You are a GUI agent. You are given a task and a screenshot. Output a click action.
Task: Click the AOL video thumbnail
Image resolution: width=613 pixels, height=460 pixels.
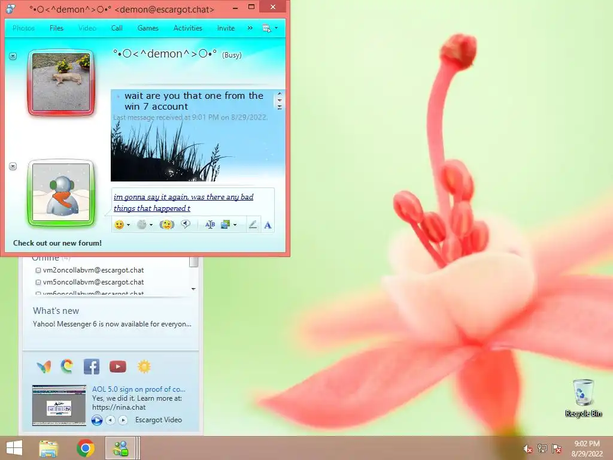pos(59,405)
